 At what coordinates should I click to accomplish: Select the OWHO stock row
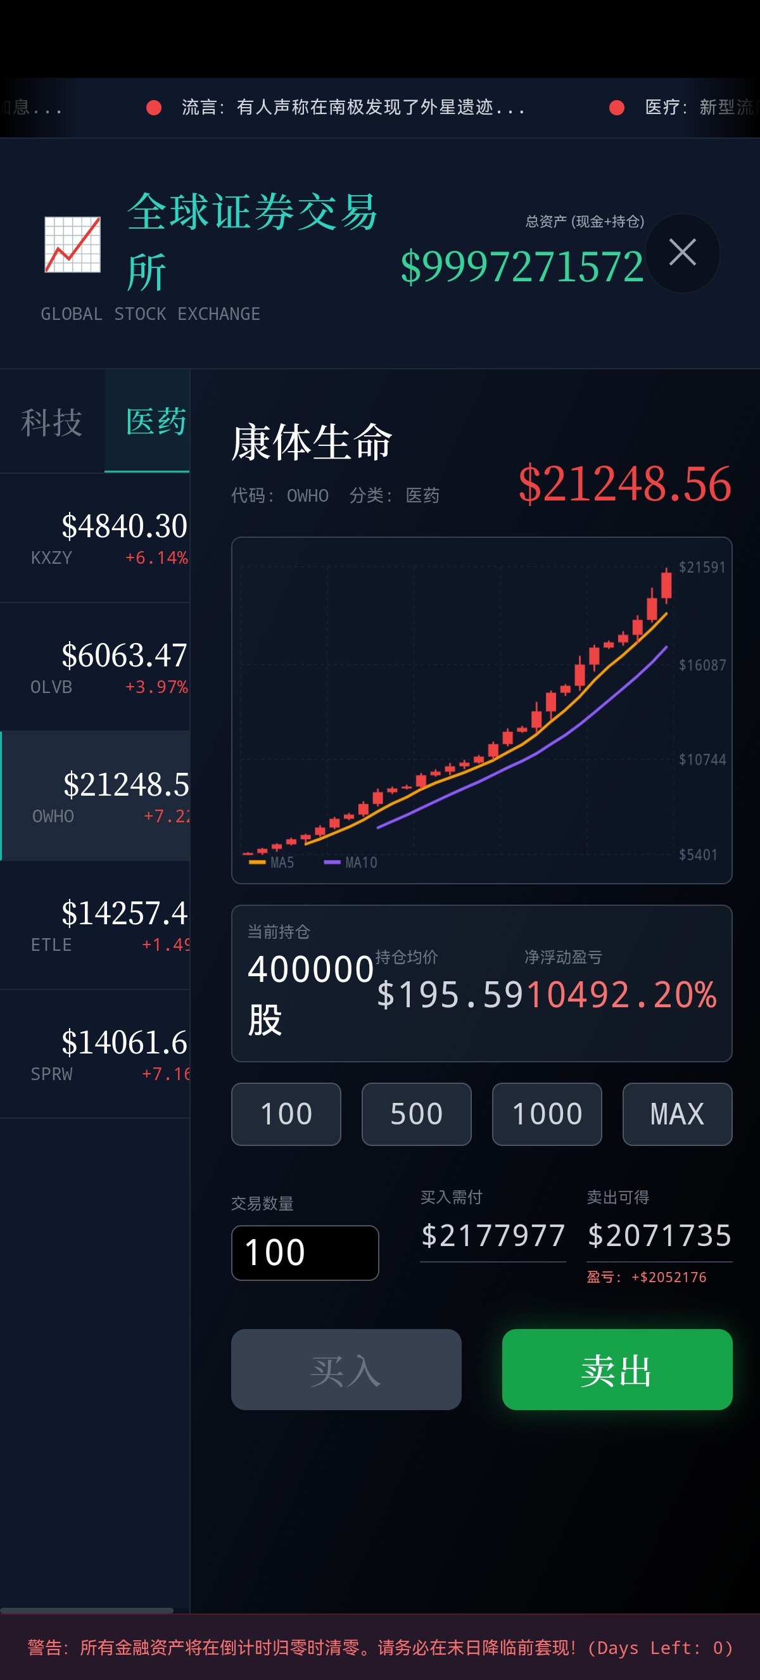[95, 796]
